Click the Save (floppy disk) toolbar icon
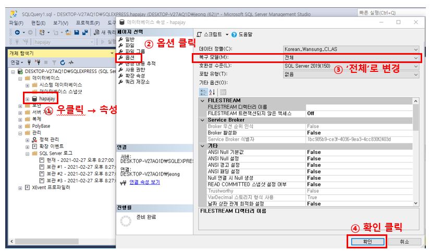Screen dimensions: 430x251 tap(77, 32)
